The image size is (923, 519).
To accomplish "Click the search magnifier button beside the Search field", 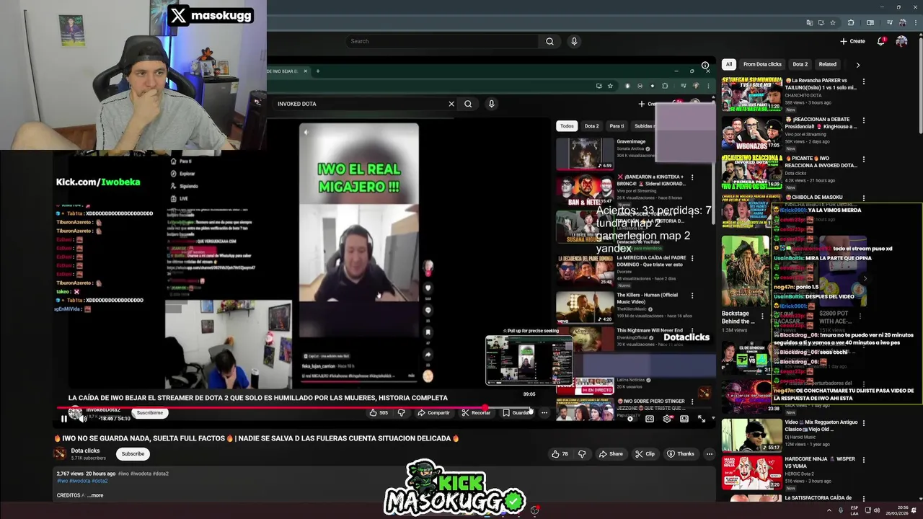I will (549, 41).
